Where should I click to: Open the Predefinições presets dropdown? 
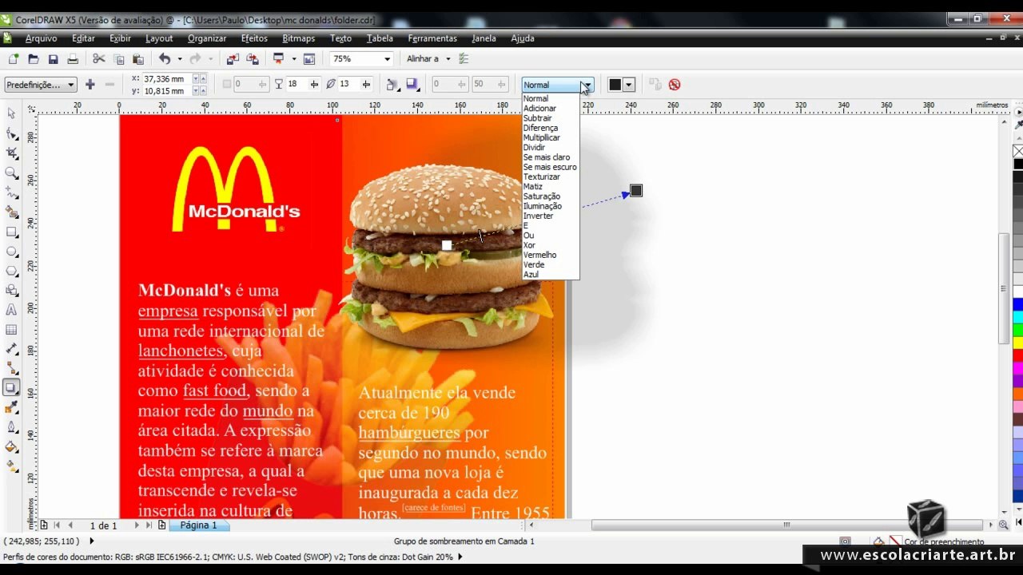40,85
